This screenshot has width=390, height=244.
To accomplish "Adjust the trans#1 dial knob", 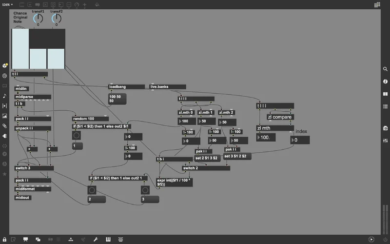I will pyautogui.click(x=38, y=18).
